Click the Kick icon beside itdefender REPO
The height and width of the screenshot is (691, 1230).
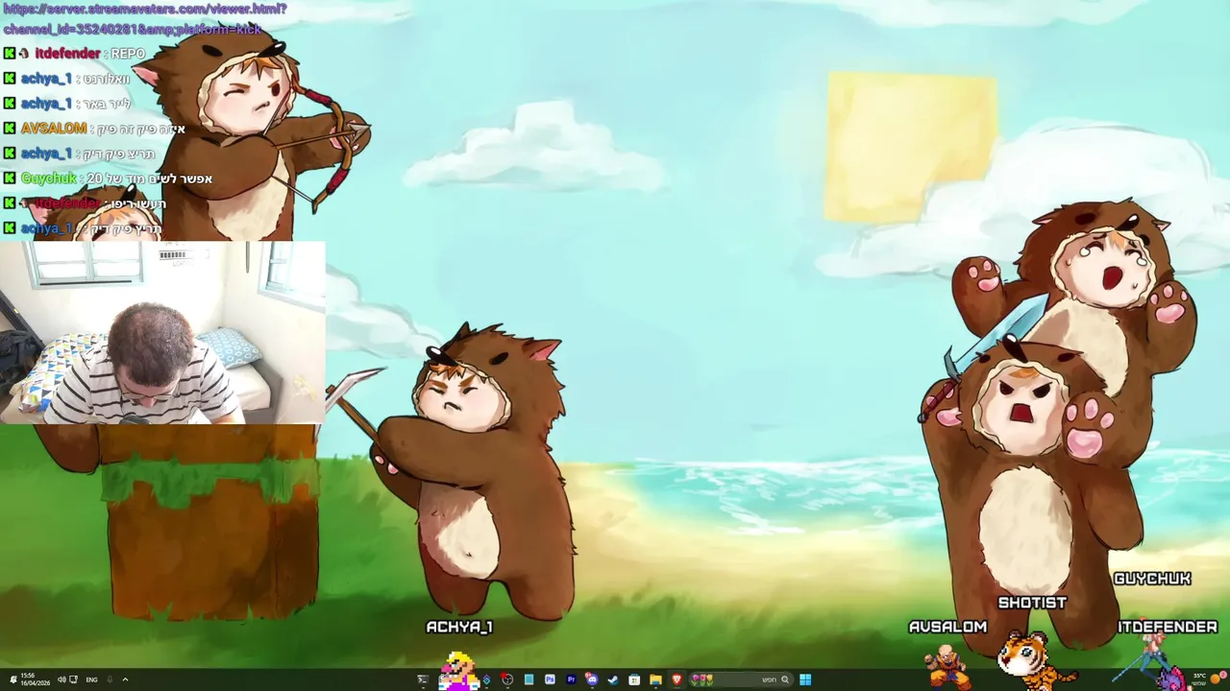click(x=10, y=54)
